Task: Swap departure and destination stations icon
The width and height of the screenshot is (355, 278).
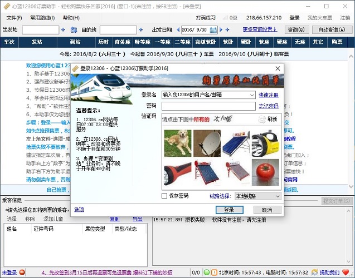Action: [x=74, y=30]
